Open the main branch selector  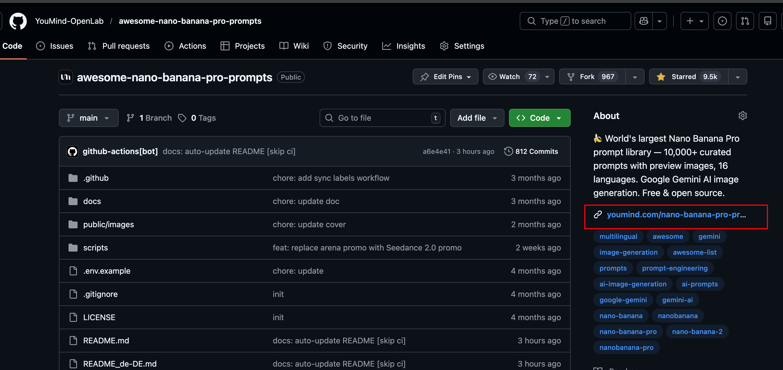click(88, 118)
